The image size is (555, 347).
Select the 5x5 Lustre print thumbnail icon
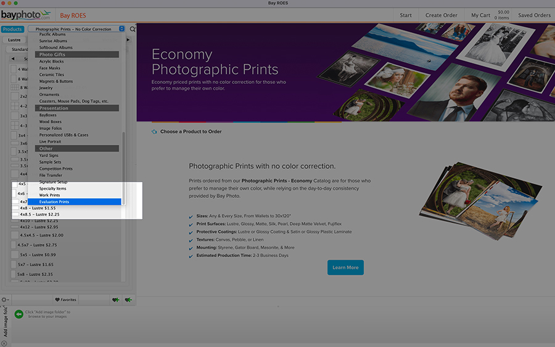(x=15, y=255)
